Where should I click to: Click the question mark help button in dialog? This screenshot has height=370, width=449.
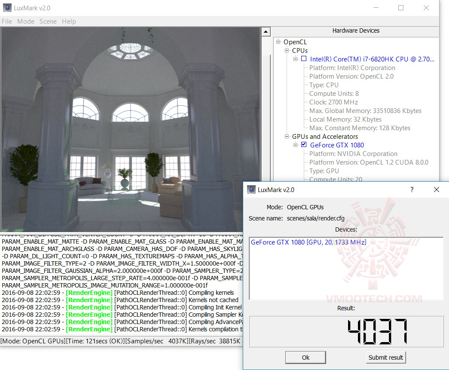[412, 190]
